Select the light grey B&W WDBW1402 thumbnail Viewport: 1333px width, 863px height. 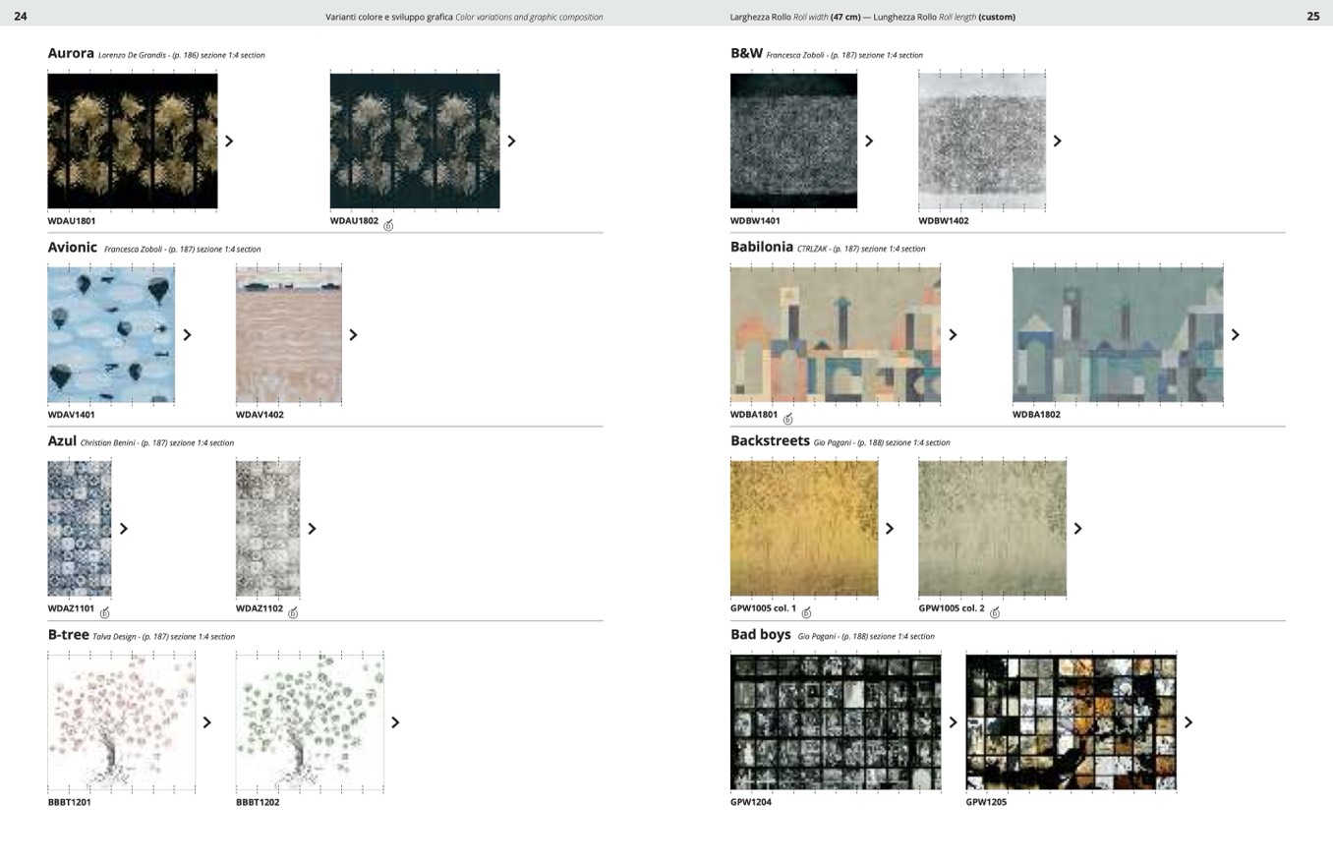(982, 141)
